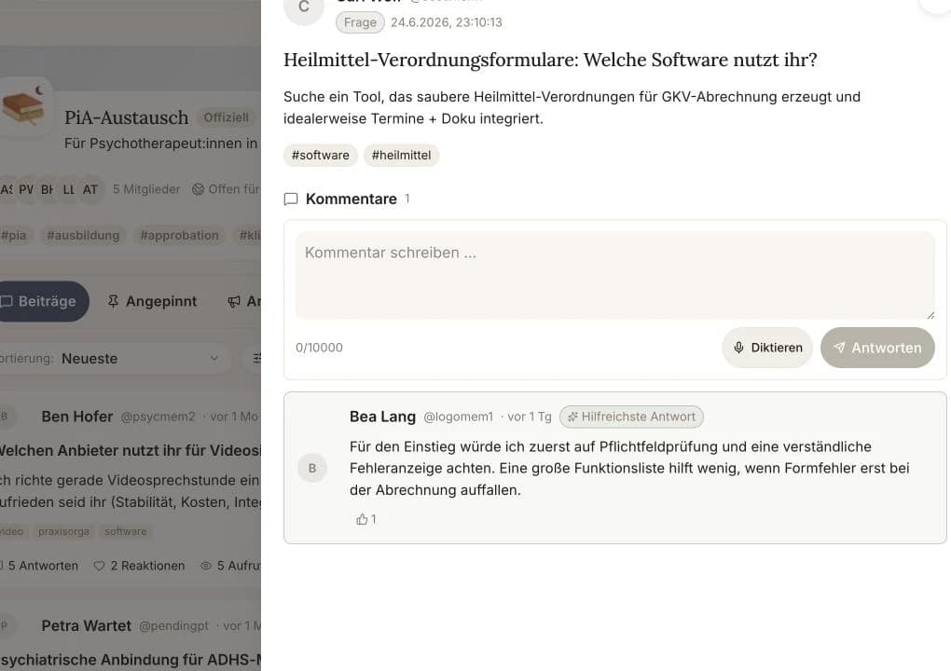Click the @psycmem2 handle
Screen dimensions: 951x671
click(x=158, y=417)
